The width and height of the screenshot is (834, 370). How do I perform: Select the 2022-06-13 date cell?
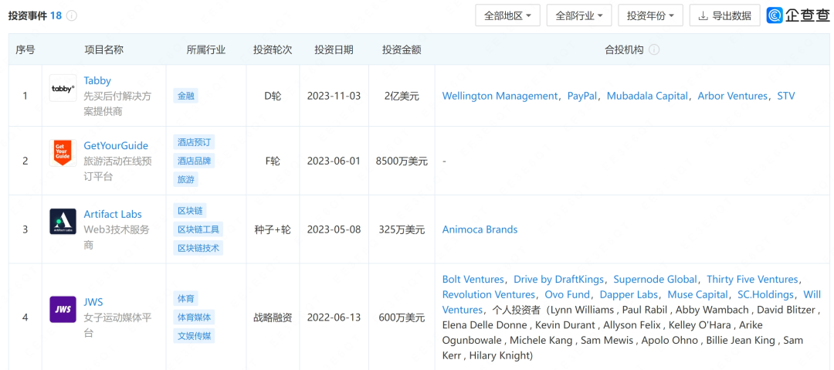coord(334,317)
